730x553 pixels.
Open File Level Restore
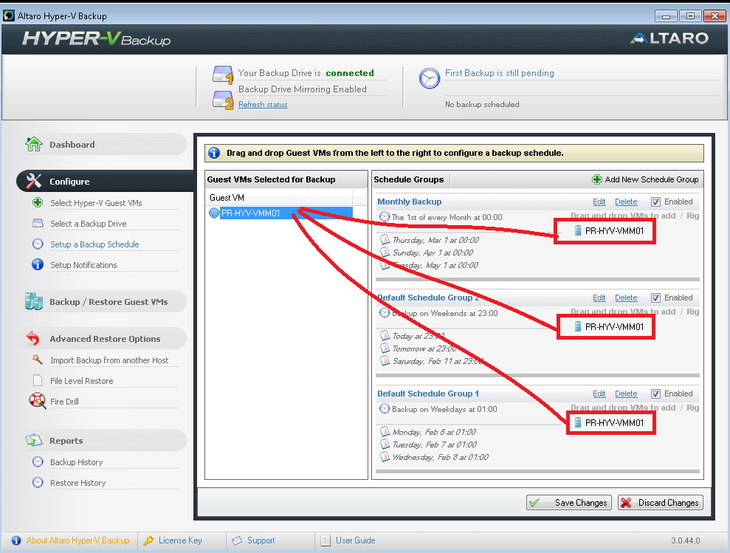[81, 381]
